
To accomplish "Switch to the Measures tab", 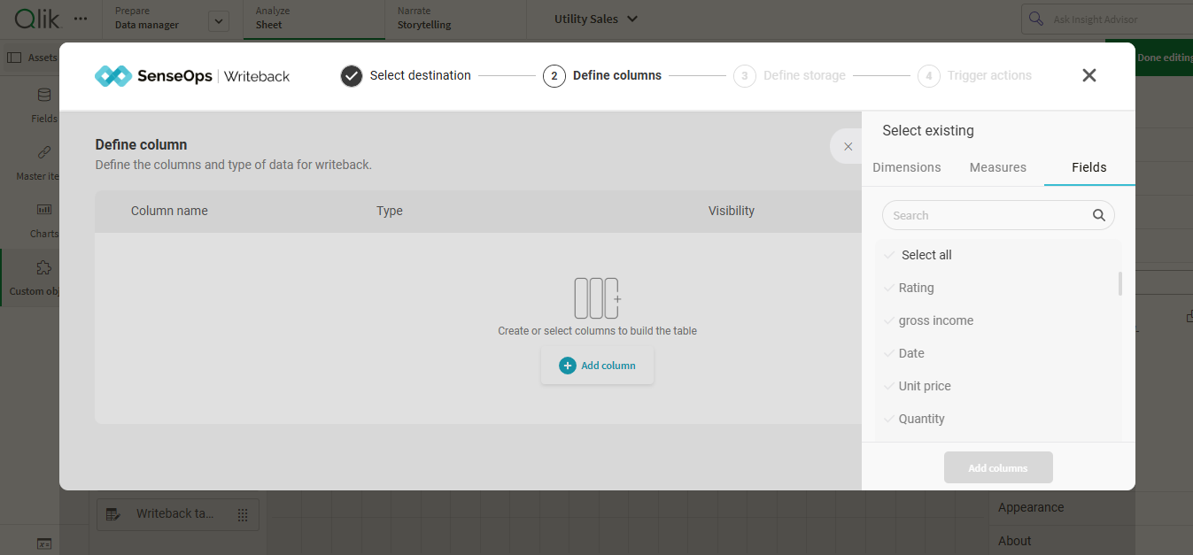I will tap(998, 167).
